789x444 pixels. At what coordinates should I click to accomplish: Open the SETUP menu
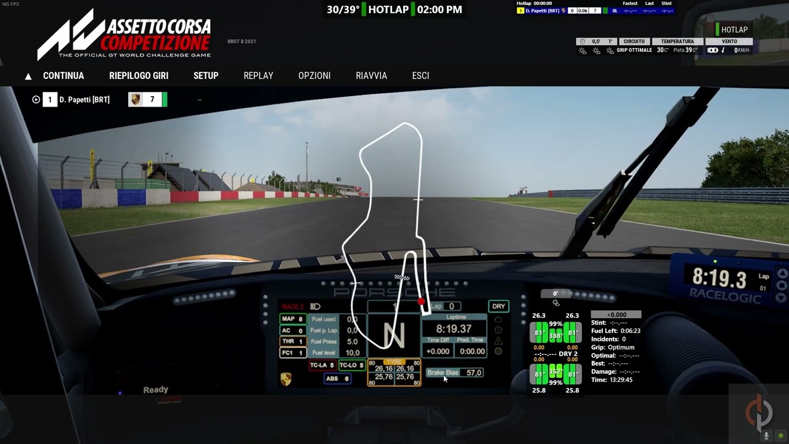(206, 76)
